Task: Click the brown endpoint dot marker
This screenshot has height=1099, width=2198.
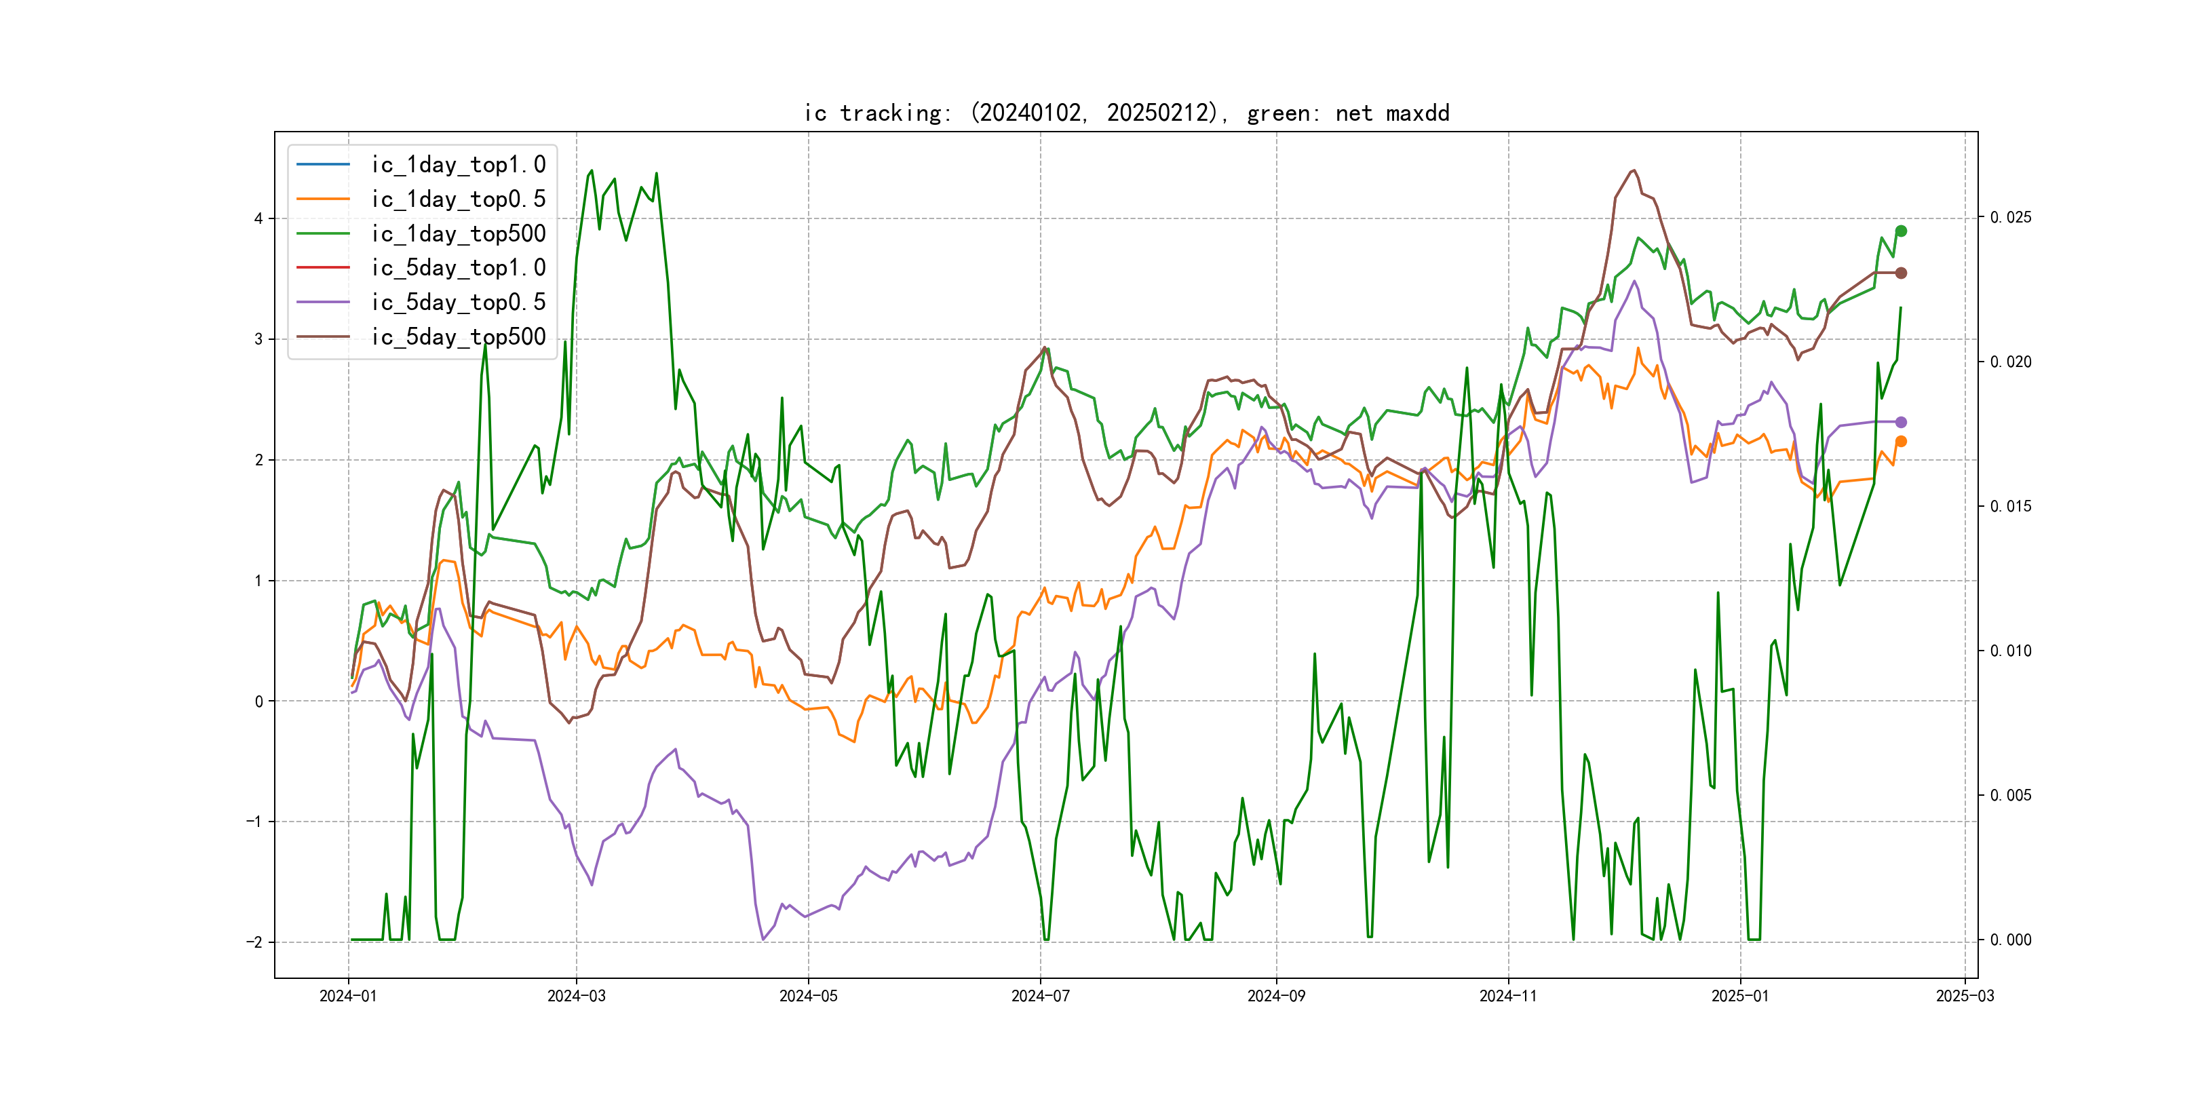Action: click(x=1900, y=273)
